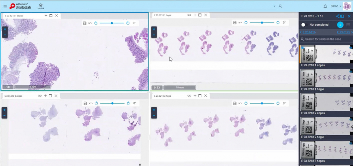Rotate the 2 abpas slide clockwise
This screenshot has height=166, width=353.
point(128,103)
